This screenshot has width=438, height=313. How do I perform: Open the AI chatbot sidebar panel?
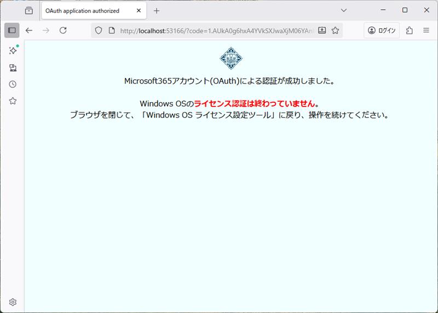(13, 50)
